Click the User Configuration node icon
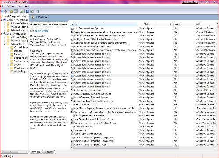The width and height of the screenshot is (219, 158). coord(5,34)
